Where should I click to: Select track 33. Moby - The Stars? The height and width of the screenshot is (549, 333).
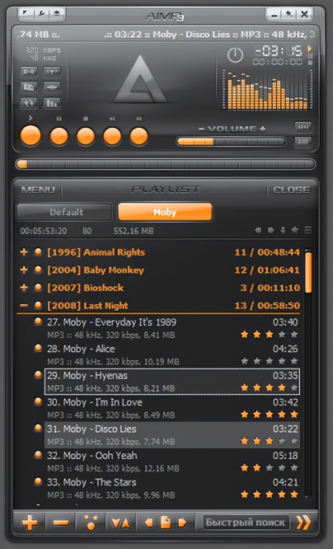pyautogui.click(x=172, y=488)
